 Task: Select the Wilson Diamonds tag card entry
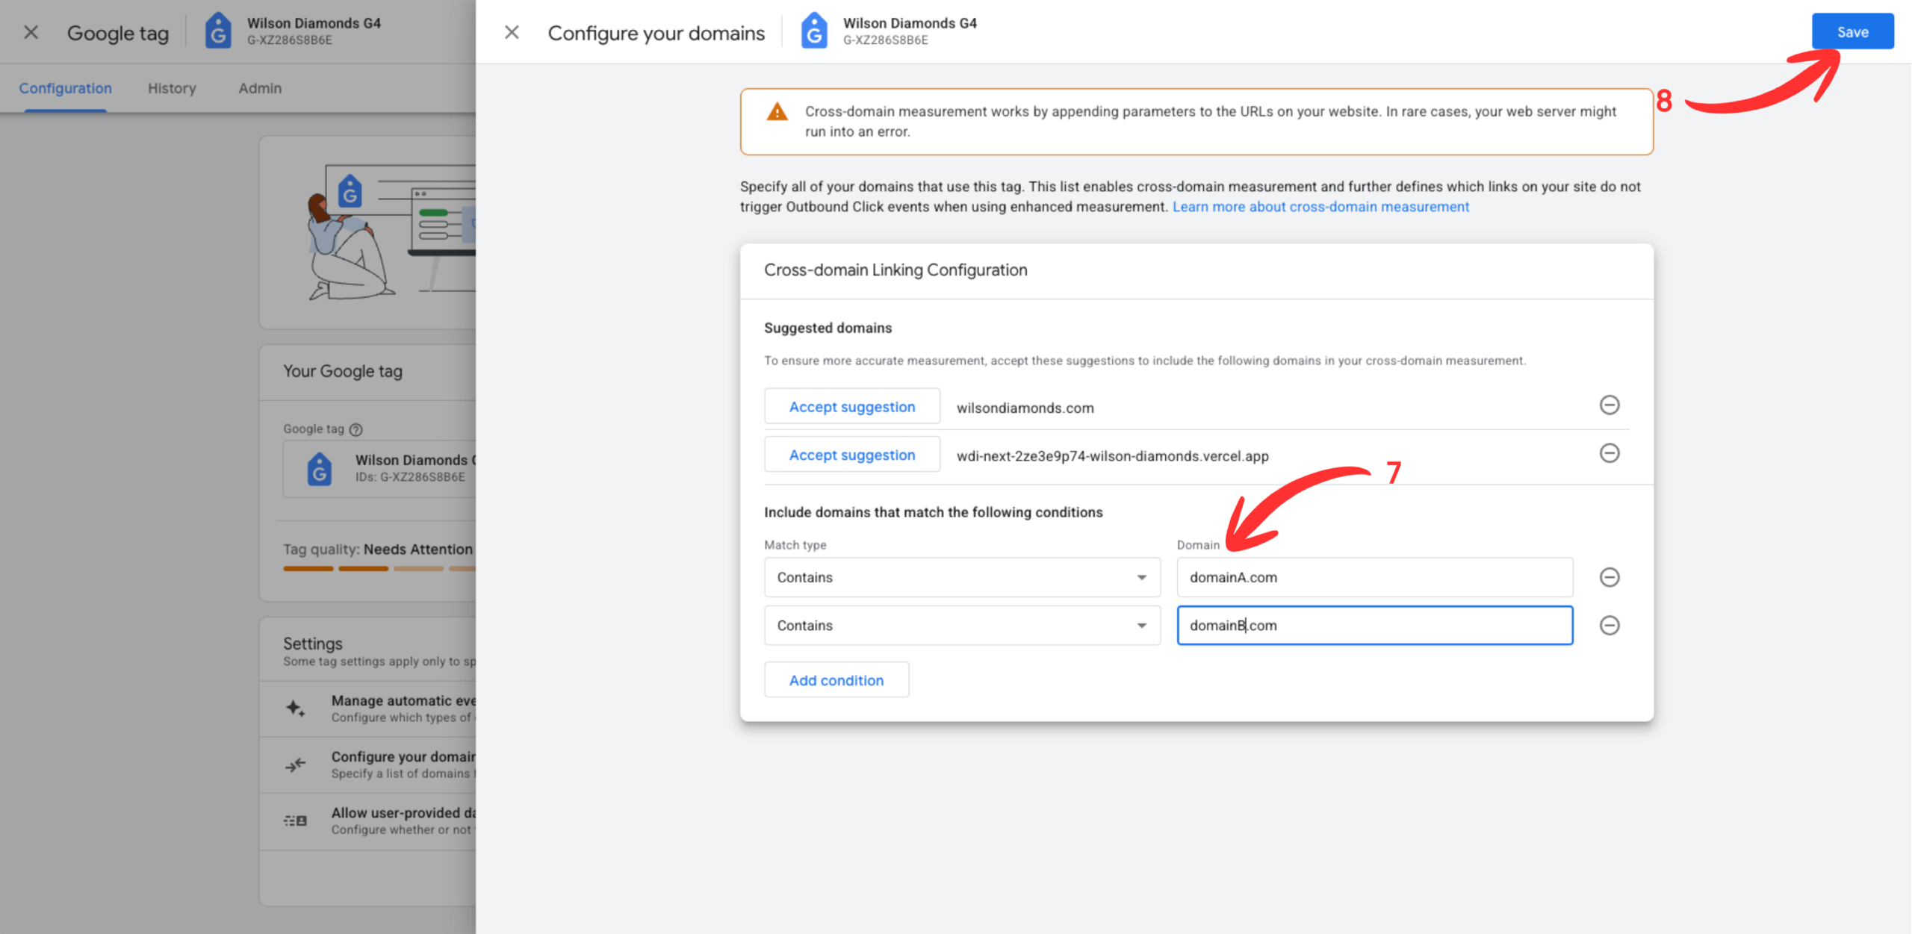tap(379, 468)
